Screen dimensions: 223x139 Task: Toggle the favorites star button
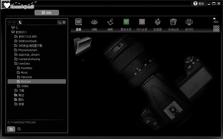(x=64, y=22)
